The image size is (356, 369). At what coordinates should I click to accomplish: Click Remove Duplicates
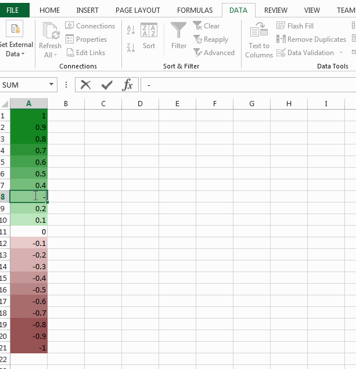[311, 39]
